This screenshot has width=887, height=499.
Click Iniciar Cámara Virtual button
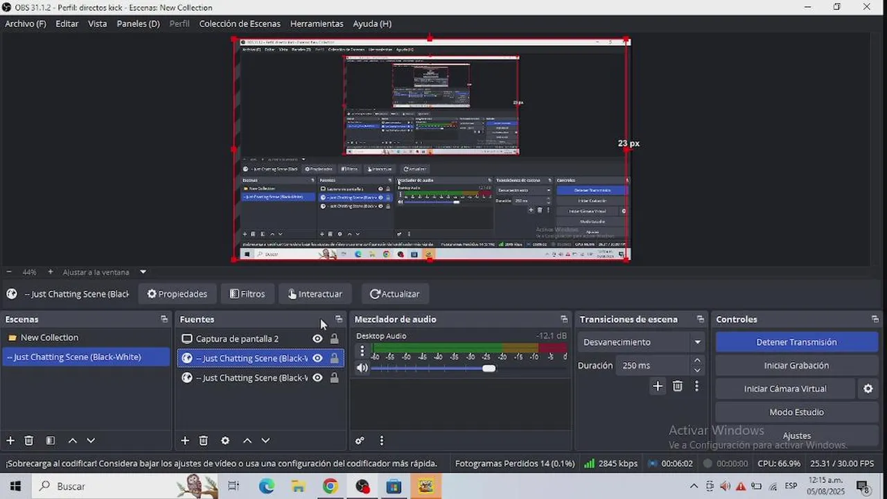[785, 389]
